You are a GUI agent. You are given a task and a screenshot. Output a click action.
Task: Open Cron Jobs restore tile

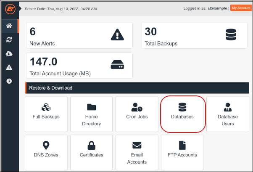click(x=137, y=114)
